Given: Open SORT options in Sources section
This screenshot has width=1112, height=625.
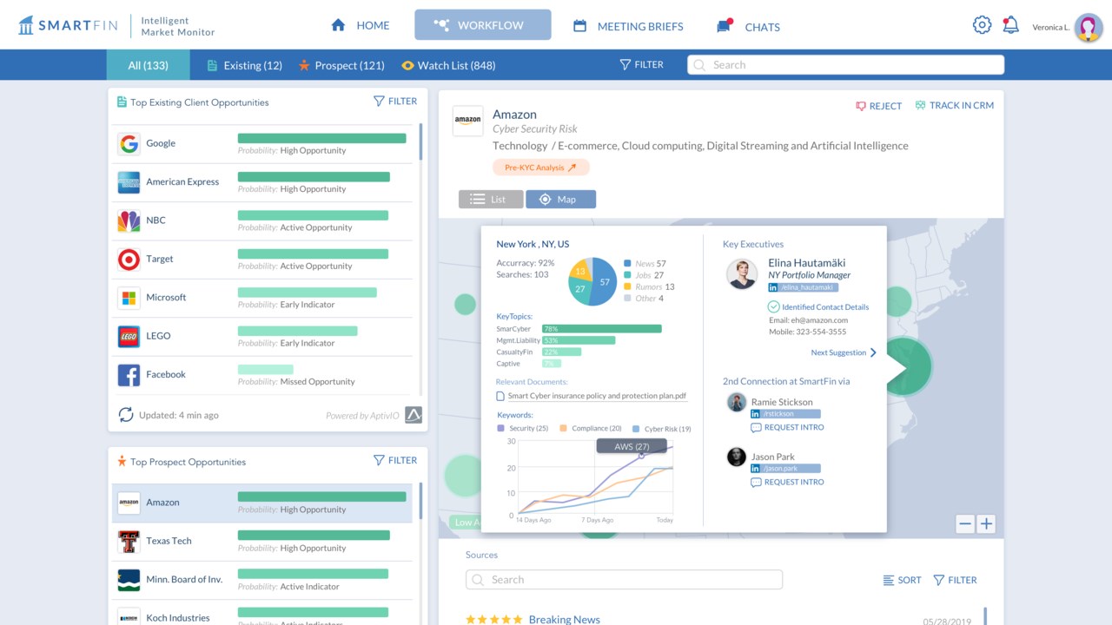Looking at the screenshot, I should (x=902, y=580).
